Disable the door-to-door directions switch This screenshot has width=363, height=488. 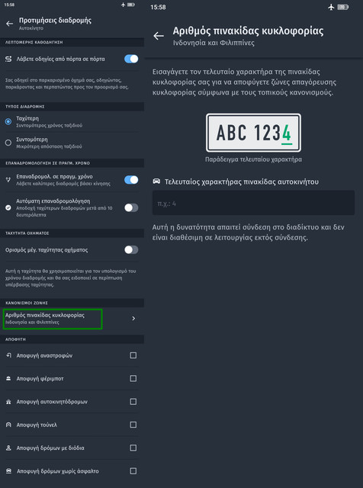point(131,59)
